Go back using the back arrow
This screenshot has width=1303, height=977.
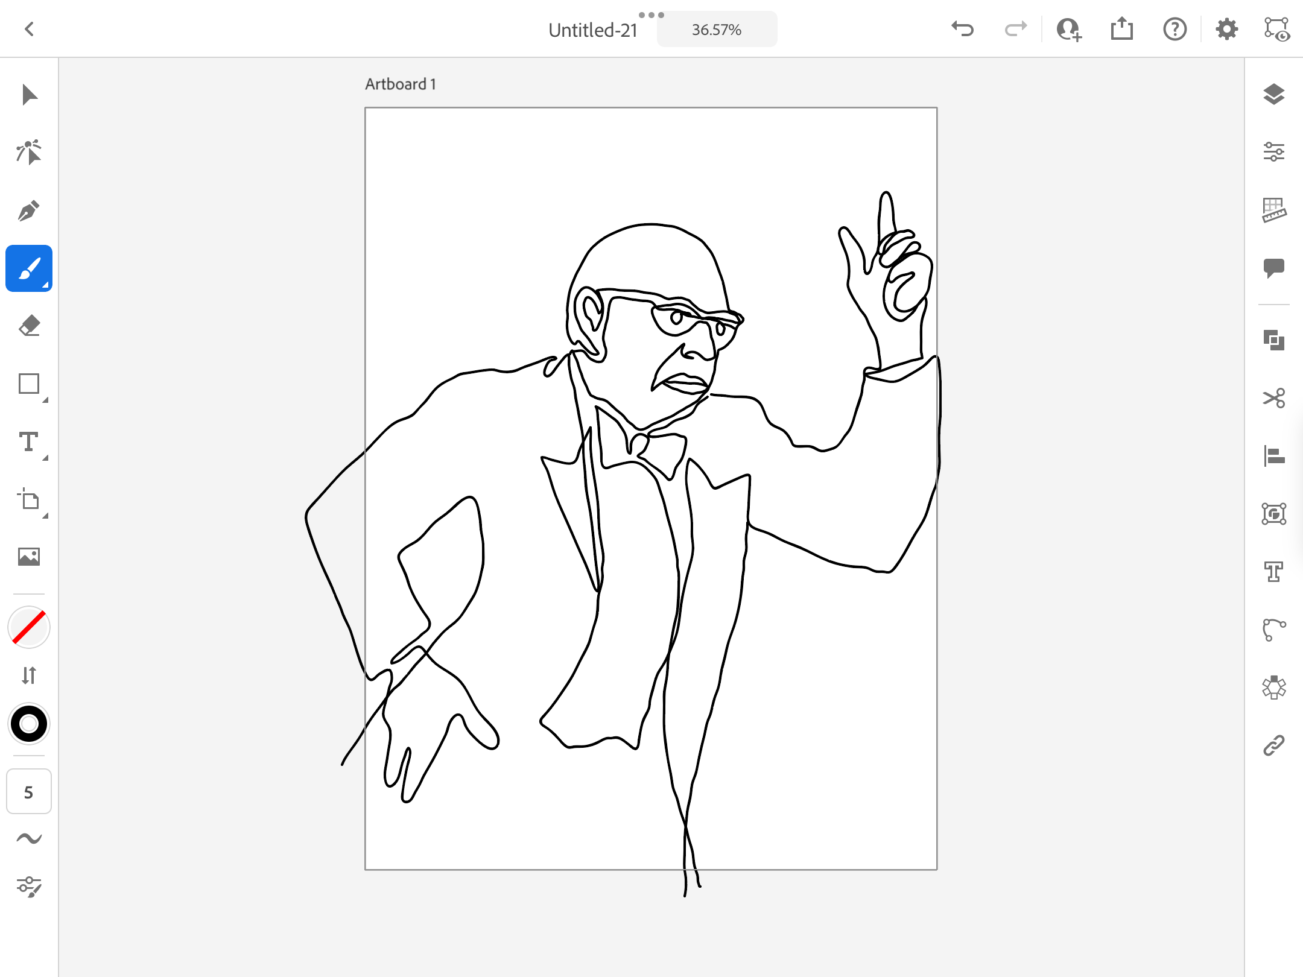pos(29,29)
